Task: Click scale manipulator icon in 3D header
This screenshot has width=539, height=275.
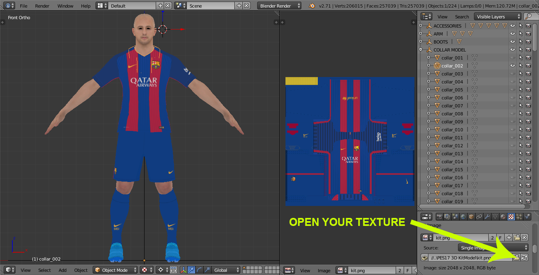Action: coord(207,270)
